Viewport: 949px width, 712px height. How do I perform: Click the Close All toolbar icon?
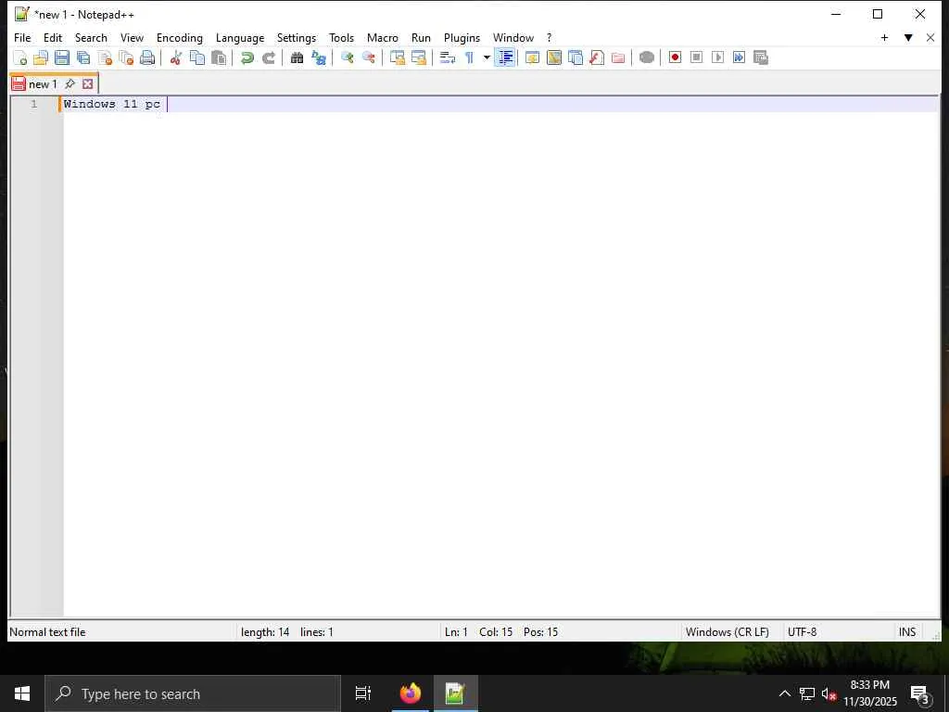pos(126,57)
